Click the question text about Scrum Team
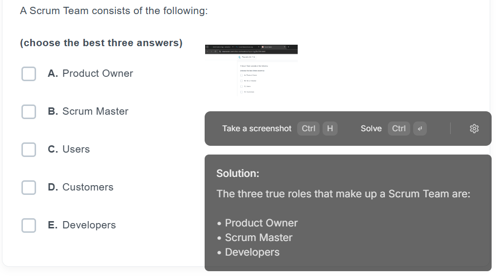The height and width of the screenshot is (277, 496). pos(114,11)
